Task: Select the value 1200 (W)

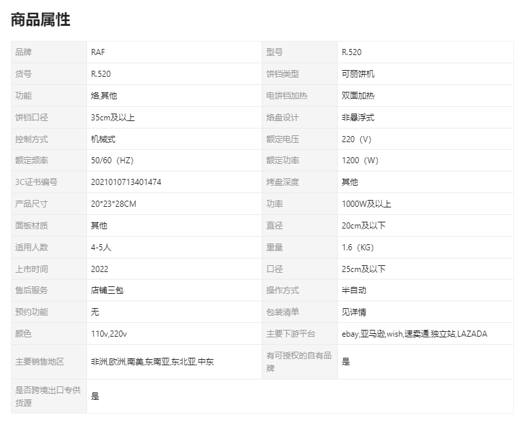Action: click(360, 161)
